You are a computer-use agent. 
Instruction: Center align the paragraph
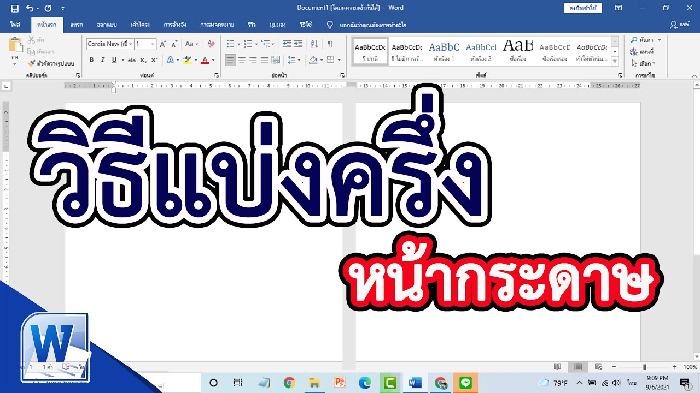pyautogui.click(x=242, y=60)
